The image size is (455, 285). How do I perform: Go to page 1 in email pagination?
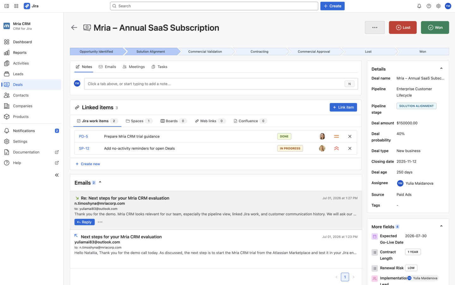point(345,277)
